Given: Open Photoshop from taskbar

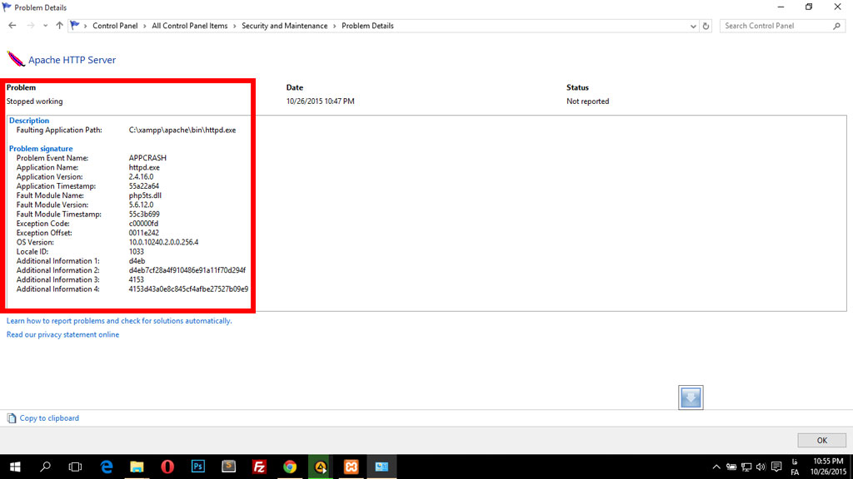Looking at the screenshot, I should pyautogui.click(x=198, y=467).
